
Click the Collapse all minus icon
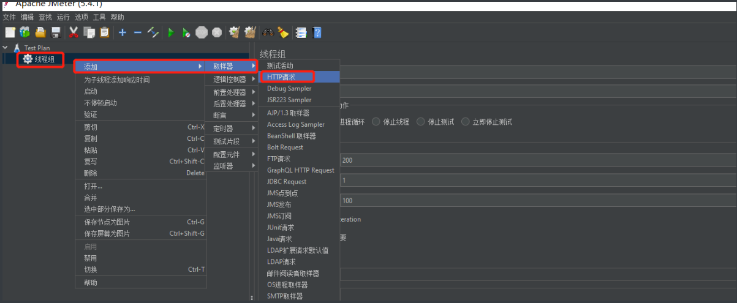pos(138,32)
